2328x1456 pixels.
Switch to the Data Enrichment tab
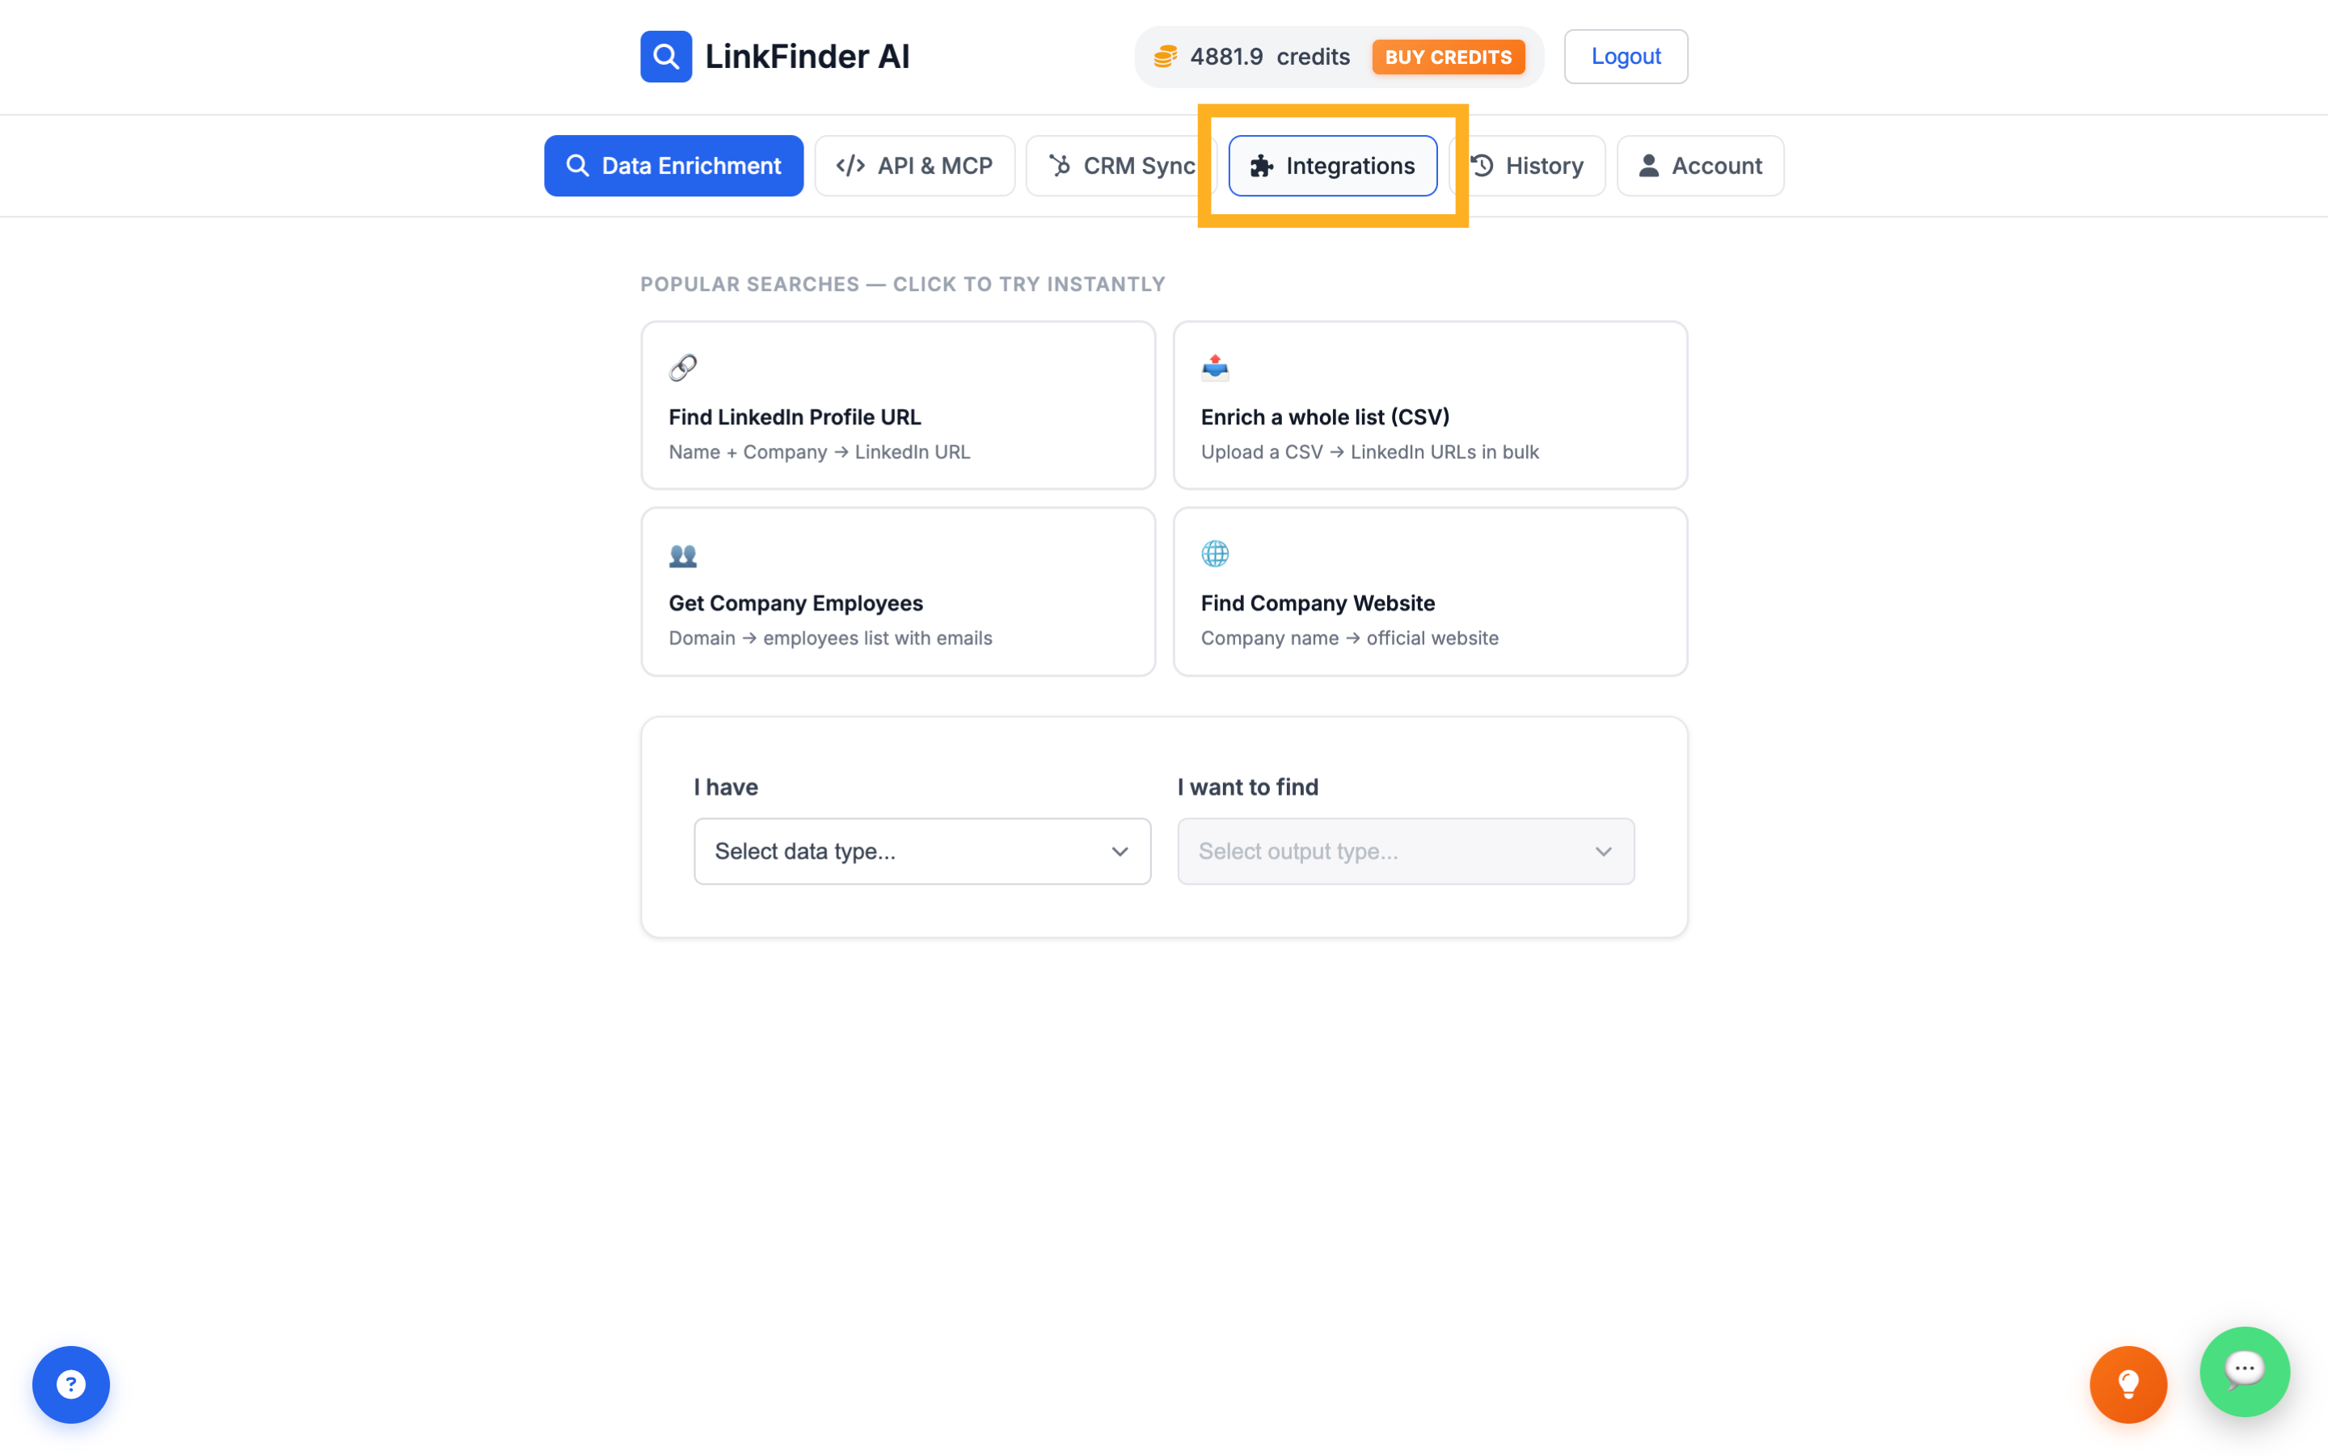pos(673,166)
